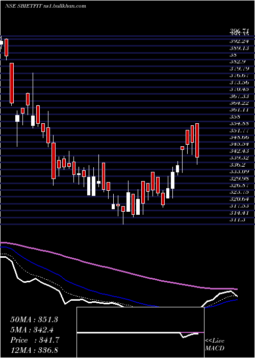Select the 323.75 price level label
The image size is (255, 358).
tap(239, 192)
